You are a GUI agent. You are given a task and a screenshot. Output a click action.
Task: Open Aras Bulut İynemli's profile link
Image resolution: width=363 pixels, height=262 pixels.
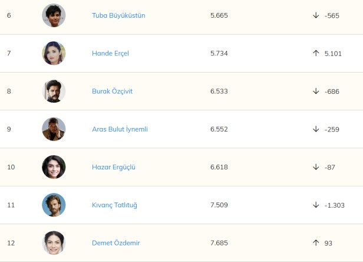(x=120, y=129)
